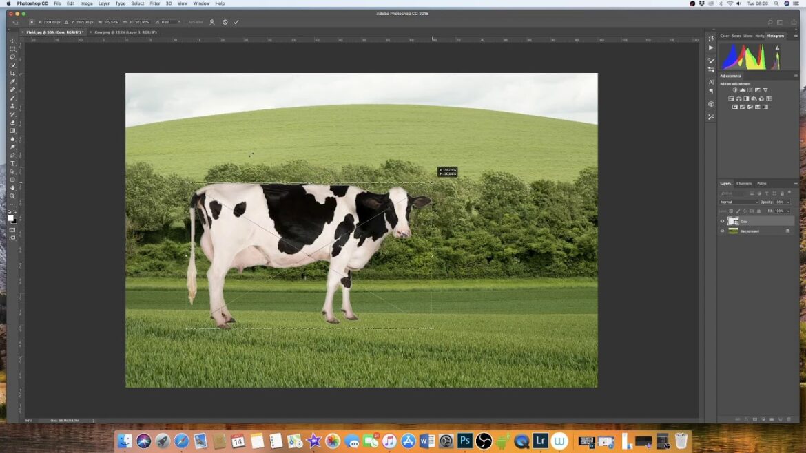Cancel the transform with the no-entry icon
This screenshot has height=453, width=806.
pyautogui.click(x=225, y=22)
